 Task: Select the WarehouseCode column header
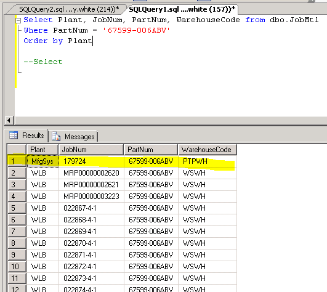(208, 150)
